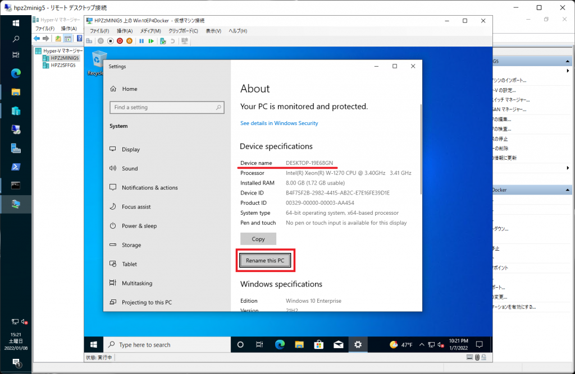The image size is (575, 374).
Task: Open Help icon in Hyper-V Manager toolbar
Action: (79, 39)
